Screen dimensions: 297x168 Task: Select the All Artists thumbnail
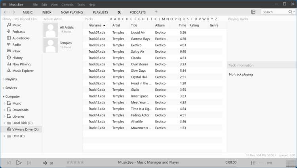click(51, 30)
